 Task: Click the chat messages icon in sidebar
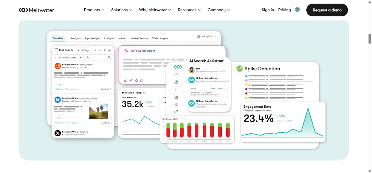[176, 112]
